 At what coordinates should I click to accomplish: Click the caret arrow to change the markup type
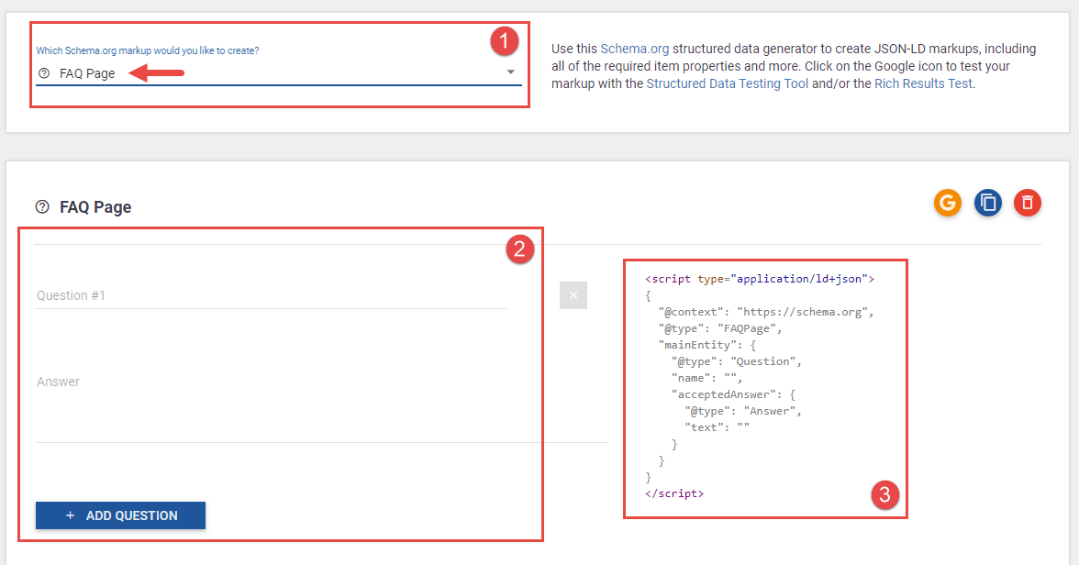click(510, 72)
